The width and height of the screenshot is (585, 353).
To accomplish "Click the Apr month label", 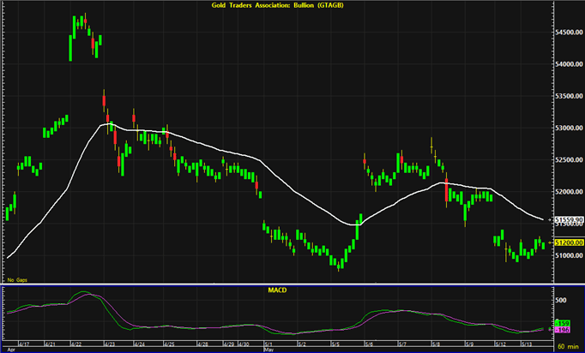I will pyautogui.click(x=9, y=349).
